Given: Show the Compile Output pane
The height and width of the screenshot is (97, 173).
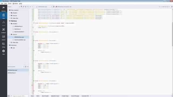Looking at the screenshot, I should pos(65,96).
